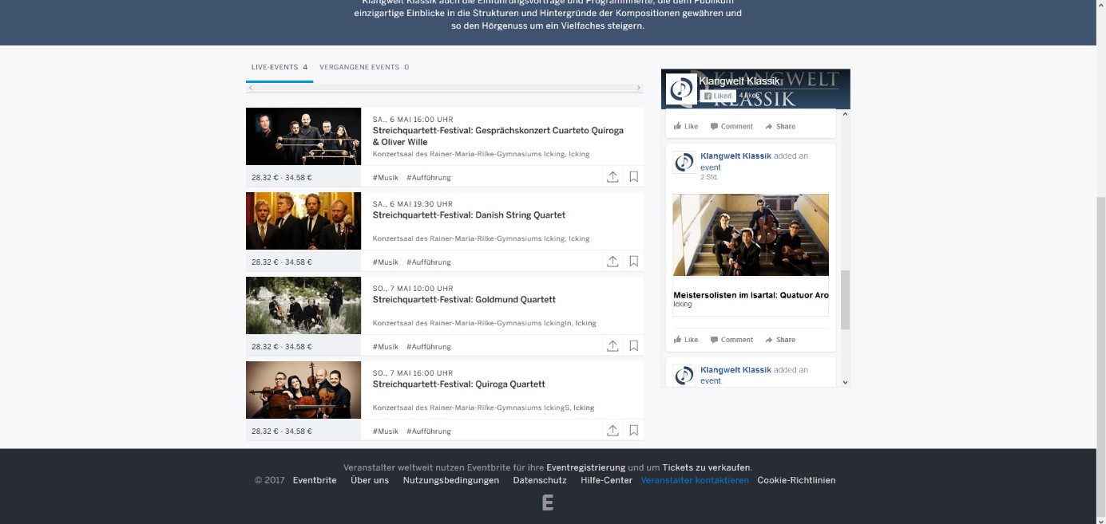Open Streichquartett-Festival: Goldmund Quartett title
1106x524 pixels.
[464, 300]
